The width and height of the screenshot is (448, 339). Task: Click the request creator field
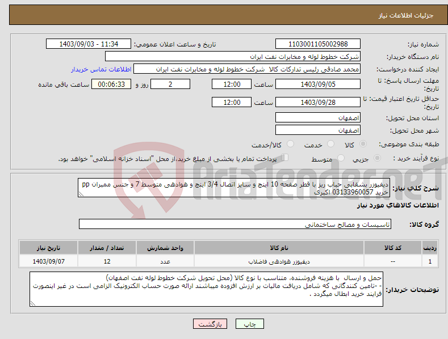coord(247,69)
